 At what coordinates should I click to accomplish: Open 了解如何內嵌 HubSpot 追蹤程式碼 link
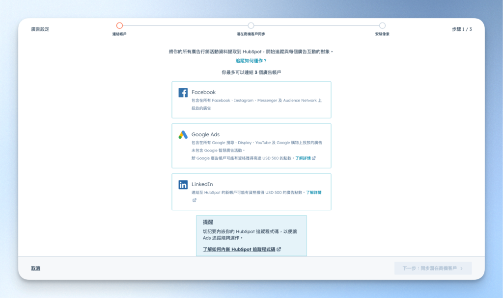[239, 249]
